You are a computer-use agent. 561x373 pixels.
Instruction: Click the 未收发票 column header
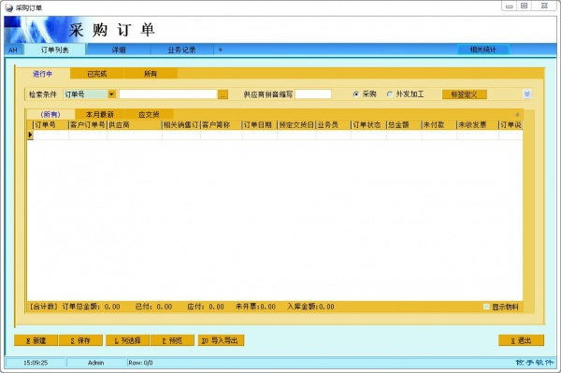[x=478, y=125]
